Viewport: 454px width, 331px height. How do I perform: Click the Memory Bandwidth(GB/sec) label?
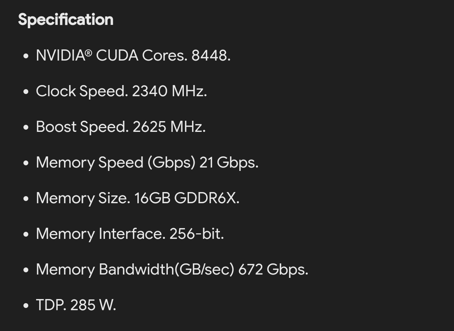pos(135,270)
